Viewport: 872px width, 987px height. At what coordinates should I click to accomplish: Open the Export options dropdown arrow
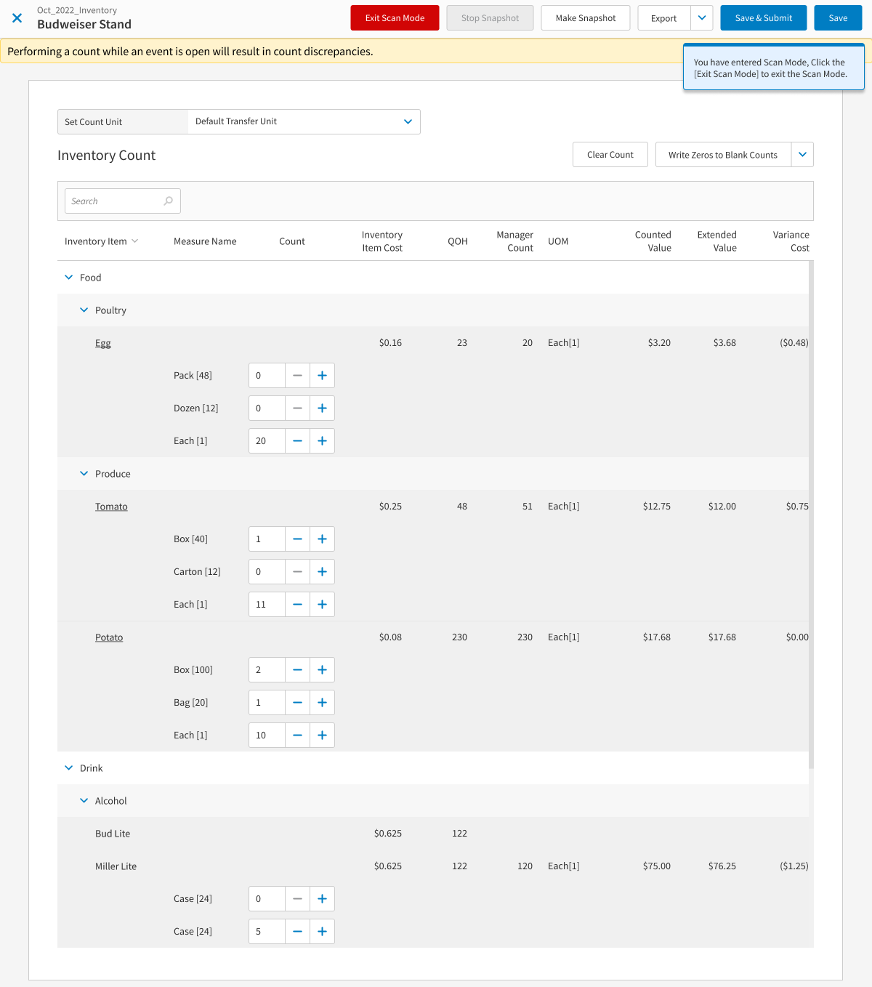click(702, 17)
